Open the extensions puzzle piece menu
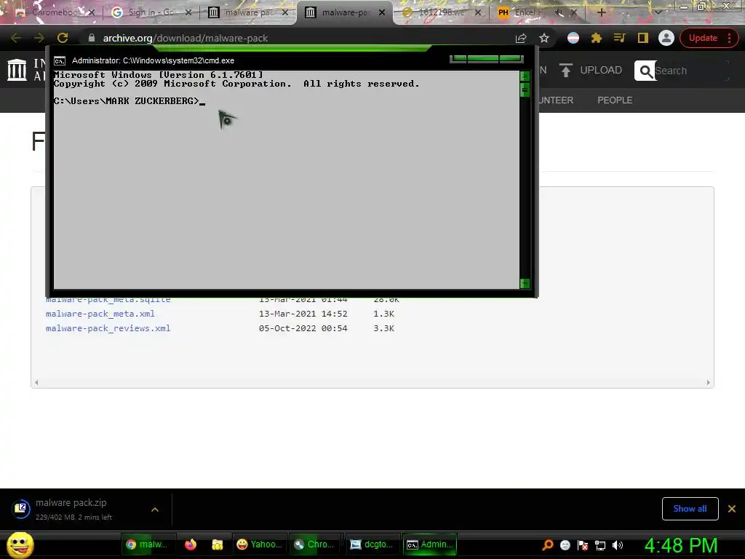The width and height of the screenshot is (745, 559). tap(596, 38)
